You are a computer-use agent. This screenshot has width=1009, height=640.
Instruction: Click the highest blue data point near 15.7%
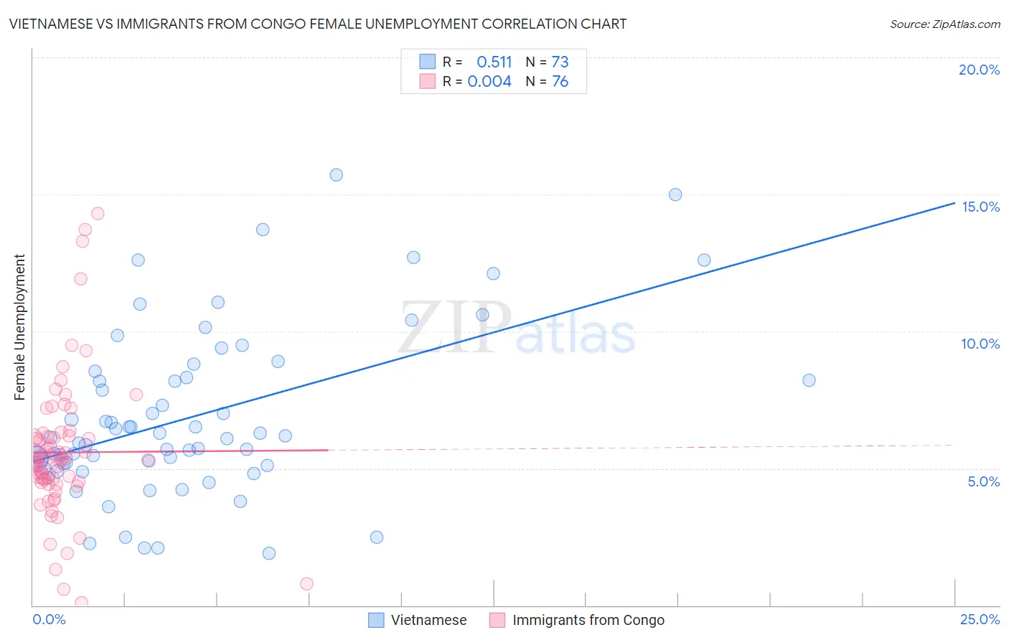pyautogui.click(x=336, y=174)
